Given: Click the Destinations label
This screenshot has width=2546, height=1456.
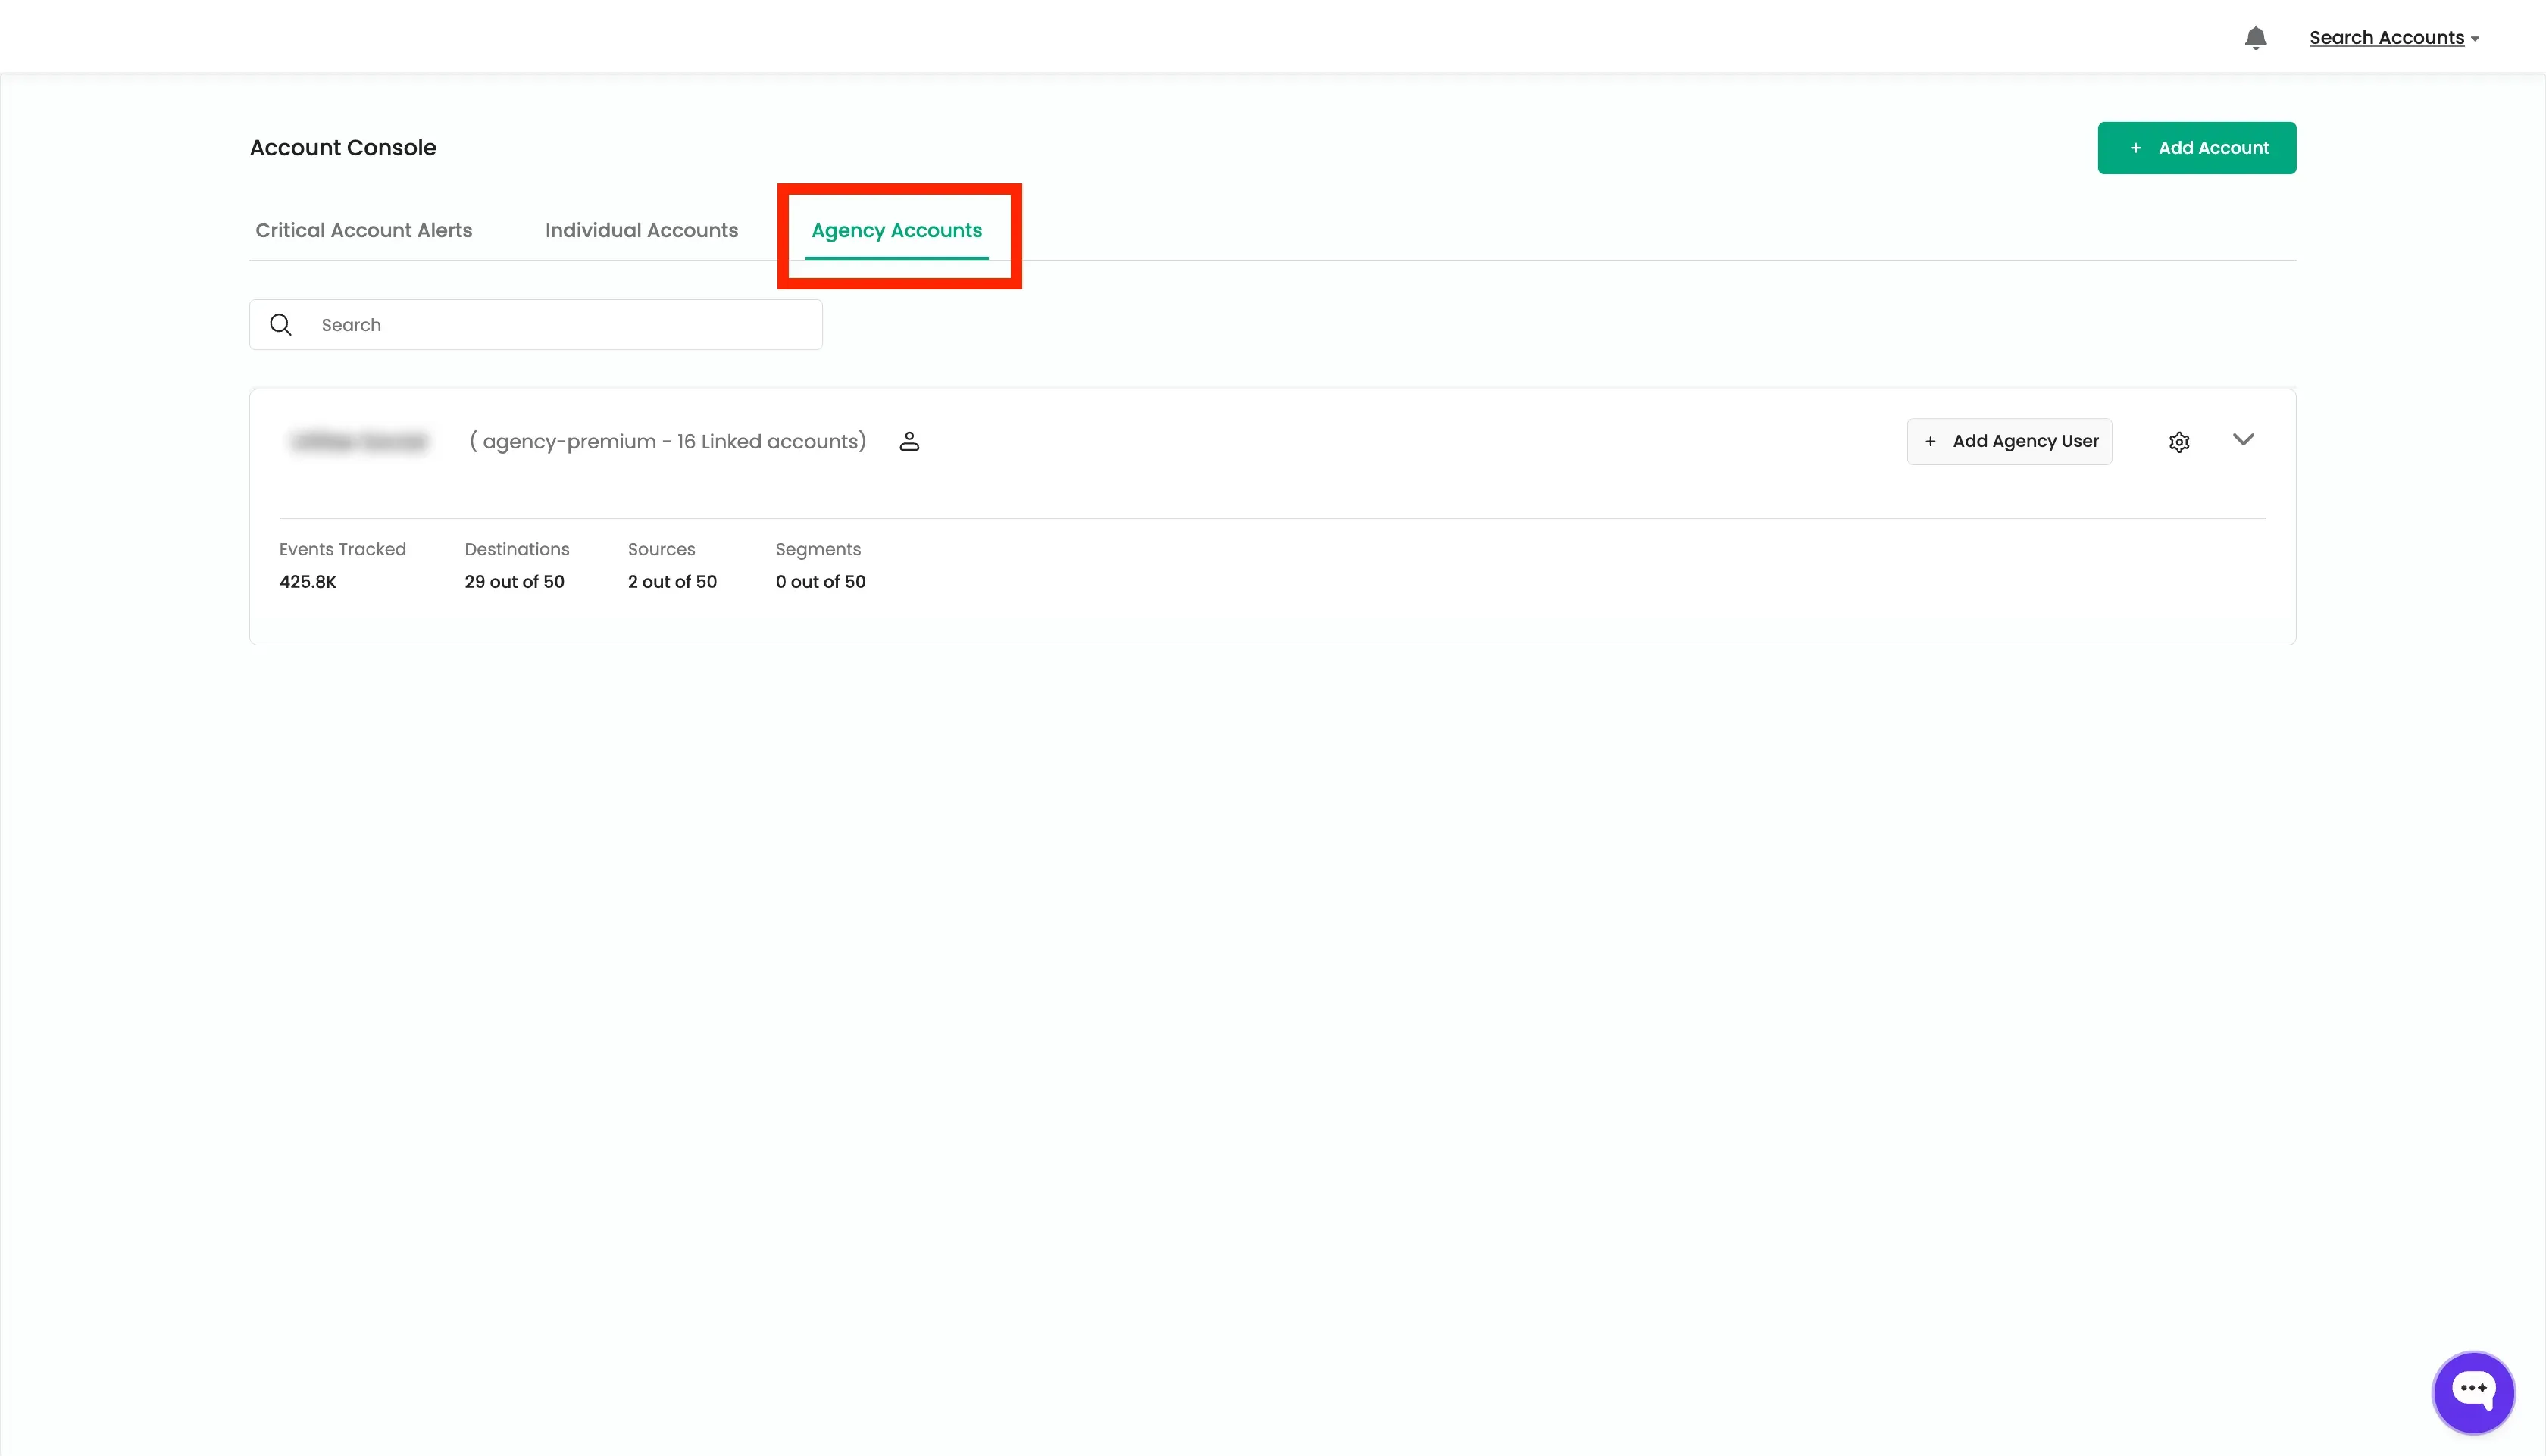Looking at the screenshot, I should coord(517,549).
